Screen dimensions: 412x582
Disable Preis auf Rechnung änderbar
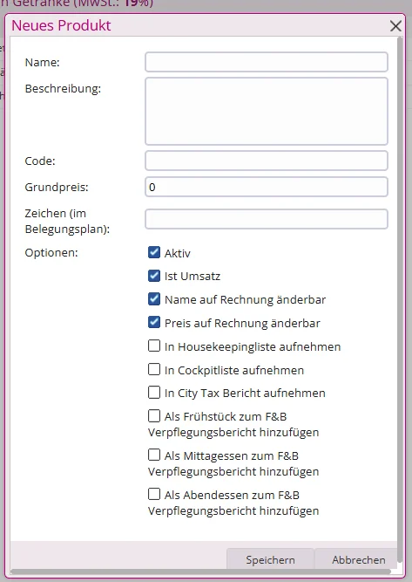pyautogui.click(x=154, y=323)
